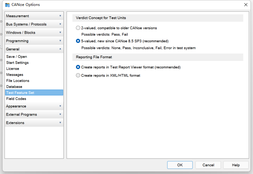The height and width of the screenshot is (174, 253).
Task: Close the CANoe Options dialog
Action: (246, 5)
